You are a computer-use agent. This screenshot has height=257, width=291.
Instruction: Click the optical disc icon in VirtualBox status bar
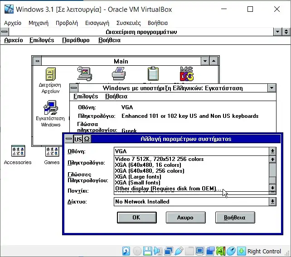(x=137, y=251)
